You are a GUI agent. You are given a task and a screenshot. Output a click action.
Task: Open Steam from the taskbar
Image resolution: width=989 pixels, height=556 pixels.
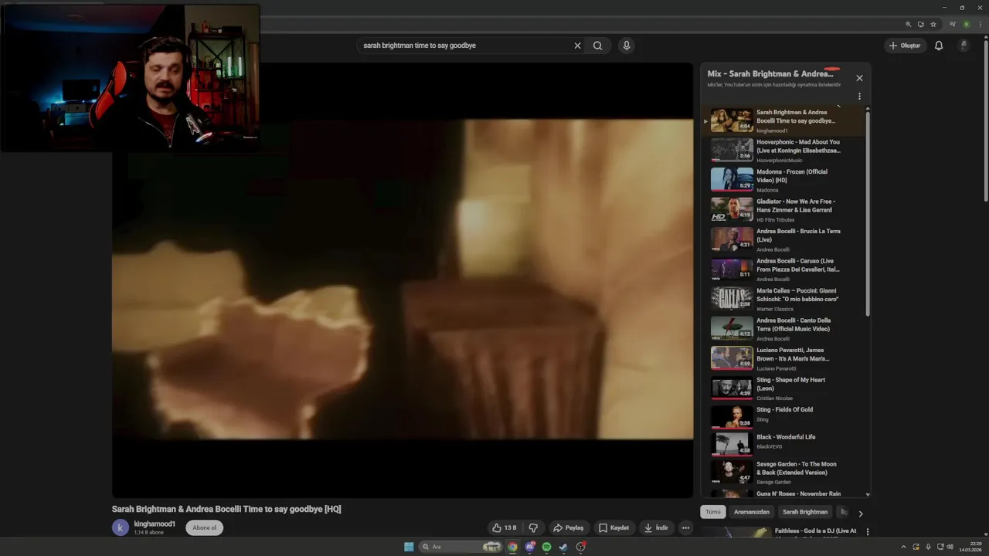tap(563, 547)
